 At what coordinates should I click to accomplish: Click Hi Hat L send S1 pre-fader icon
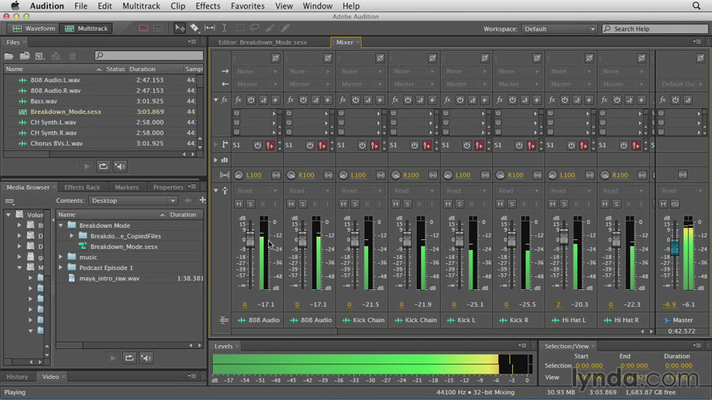point(583,145)
